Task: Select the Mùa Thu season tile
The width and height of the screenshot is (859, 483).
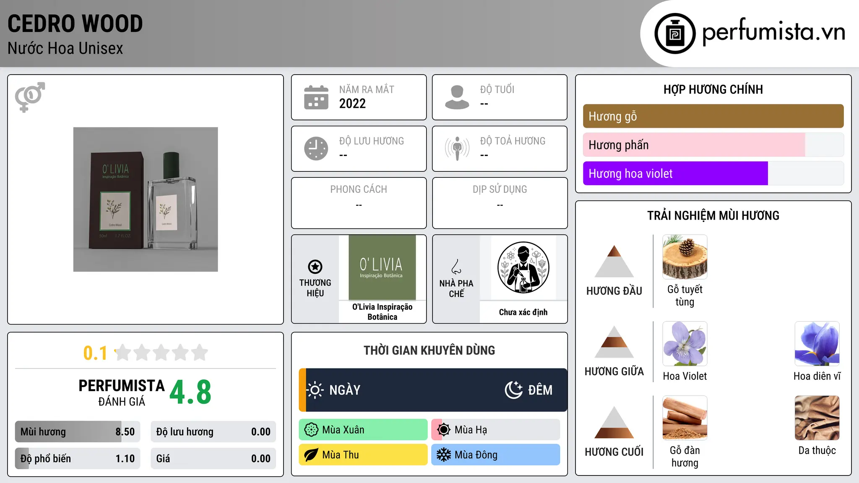Action: click(363, 455)
